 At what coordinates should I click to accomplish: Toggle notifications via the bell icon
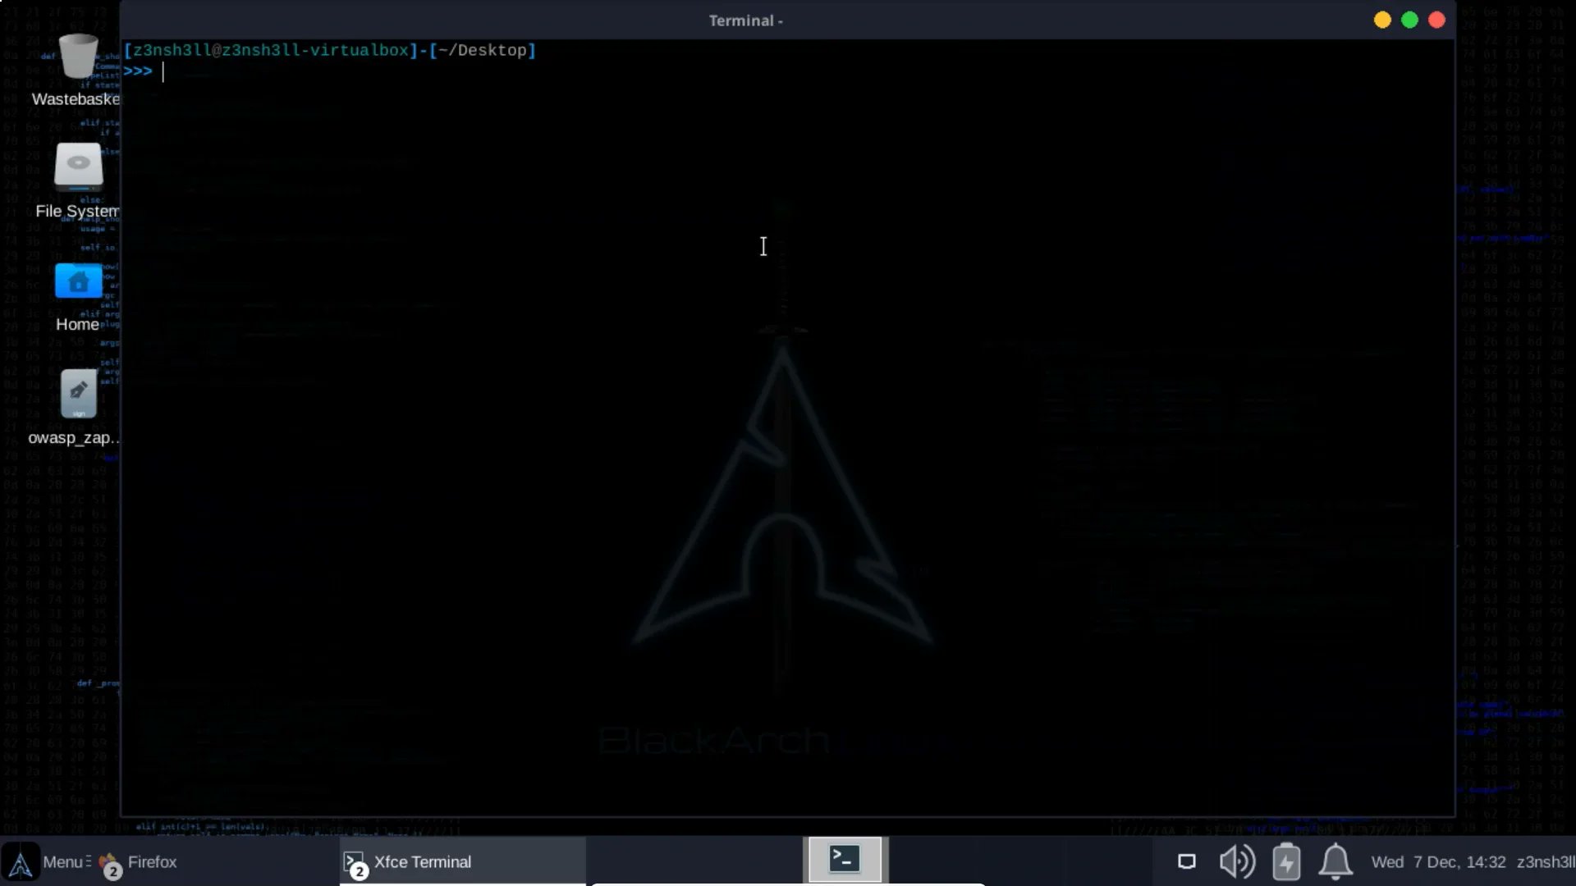[x=1335, y=862]
